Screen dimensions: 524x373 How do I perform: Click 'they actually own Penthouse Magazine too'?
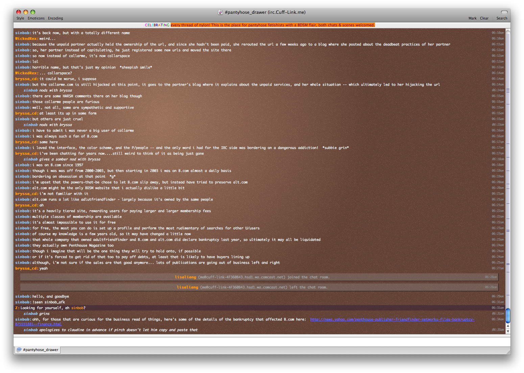[73, 245]
